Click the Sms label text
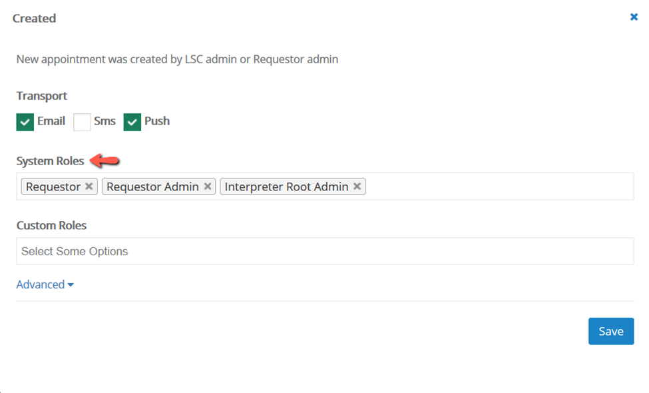 [x=105, y=121]
